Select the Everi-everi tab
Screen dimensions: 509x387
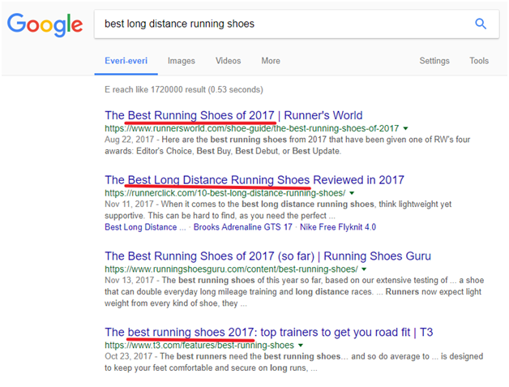point(126,61)
